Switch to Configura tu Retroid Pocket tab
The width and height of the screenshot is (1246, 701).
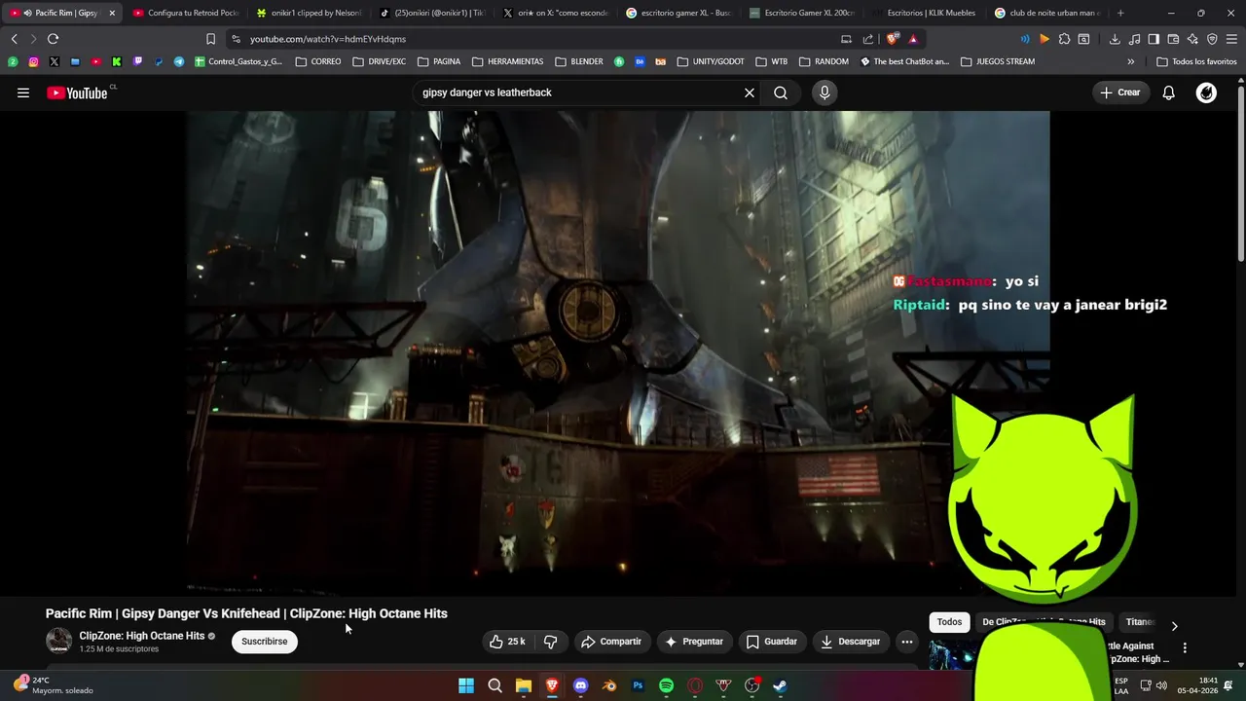click(x=185, y=13)
